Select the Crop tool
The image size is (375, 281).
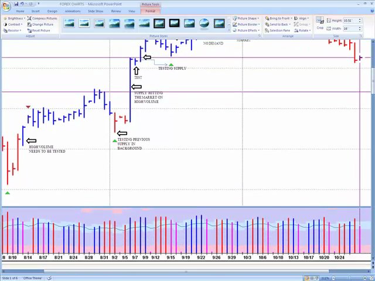pos(320,23)
